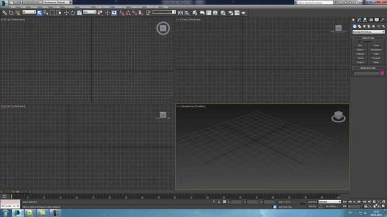
Task: Open the Edit menu
Action: 13,7
